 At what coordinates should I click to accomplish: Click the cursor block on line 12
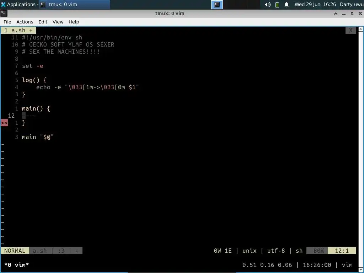24,116
